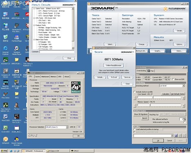Click the Memory Speed slider handle

click(150, 105)
